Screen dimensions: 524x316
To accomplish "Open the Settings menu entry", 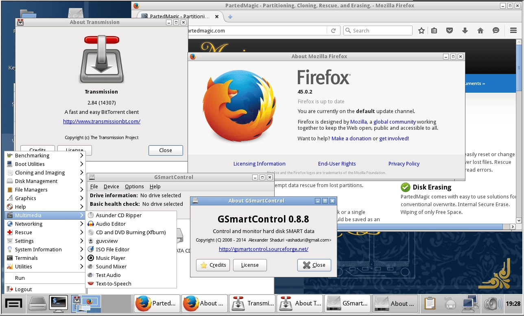I will point(45,241).
